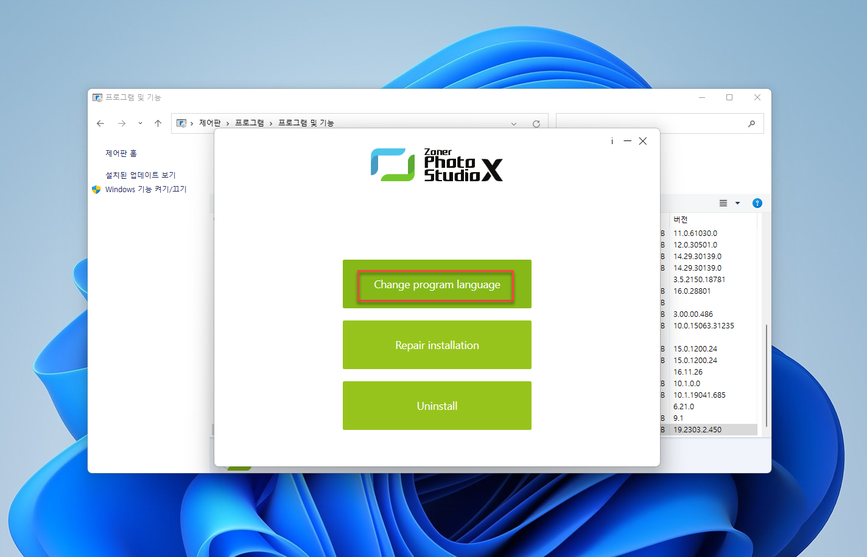Click the search magnifier icon
The image size is (867, 557).
(752, 123)
